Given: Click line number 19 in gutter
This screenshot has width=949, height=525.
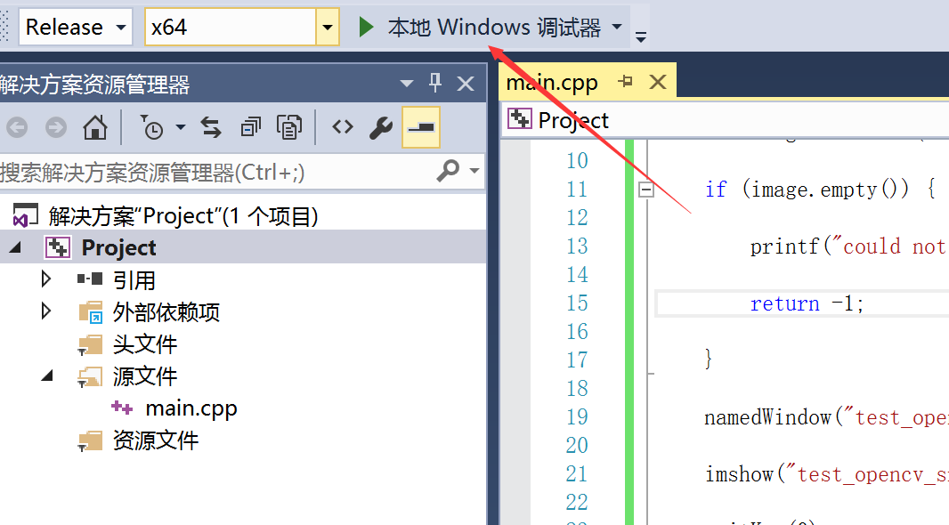Looking at the screenshot, I should [577, 416].
